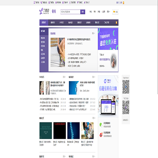158x158 pixels.
Task: Select the first subspecialty in the purple sidebar
Action: 43,38
